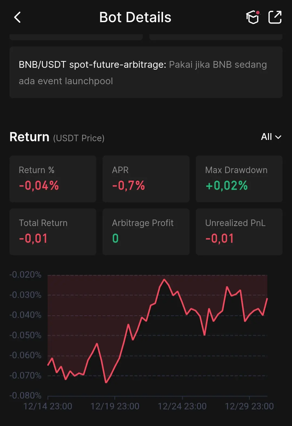Tap the lowest dip on the return chart
The width and height of the screenshot is (292, 426).
106,382
